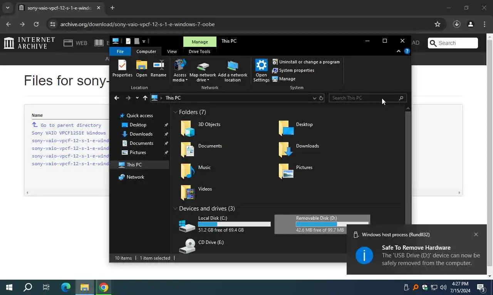Click Explorer forward navigation arrow

[x=128, y=98]
